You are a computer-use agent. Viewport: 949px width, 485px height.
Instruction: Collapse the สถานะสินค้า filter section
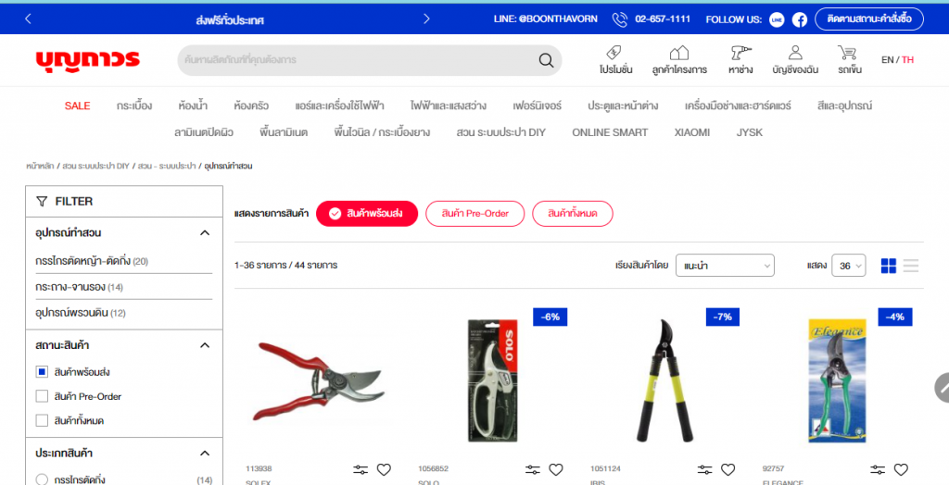coord(205,345)
